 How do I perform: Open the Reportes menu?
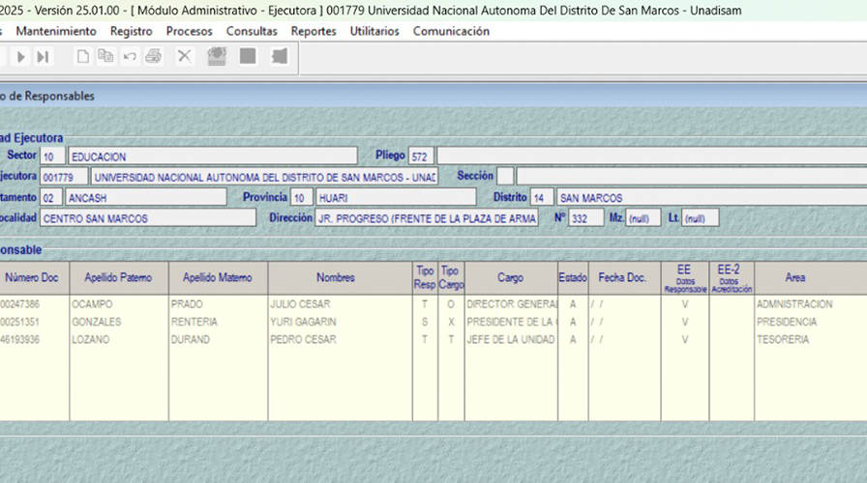[x=314, y=32]
